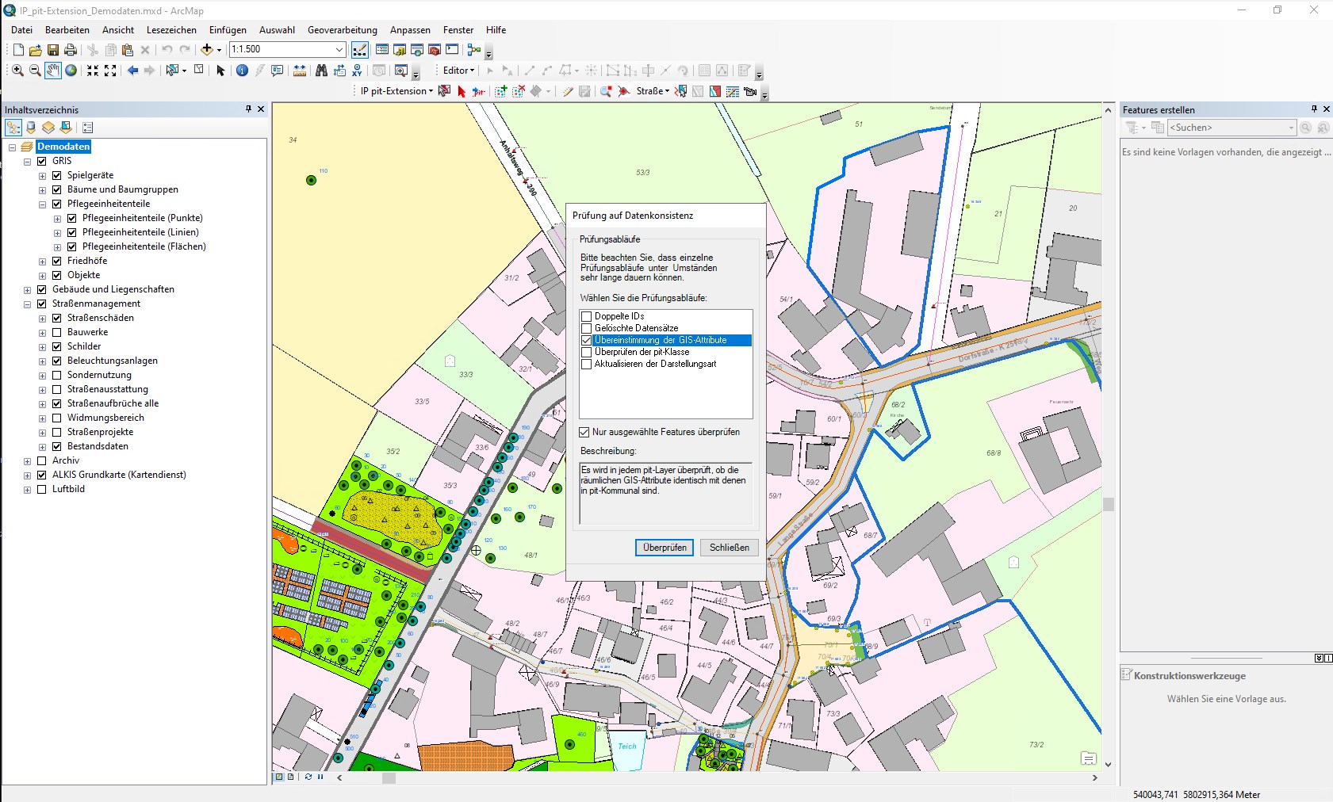
Task: Enable the Doppelte IDs check option
Action: (587, 315)
